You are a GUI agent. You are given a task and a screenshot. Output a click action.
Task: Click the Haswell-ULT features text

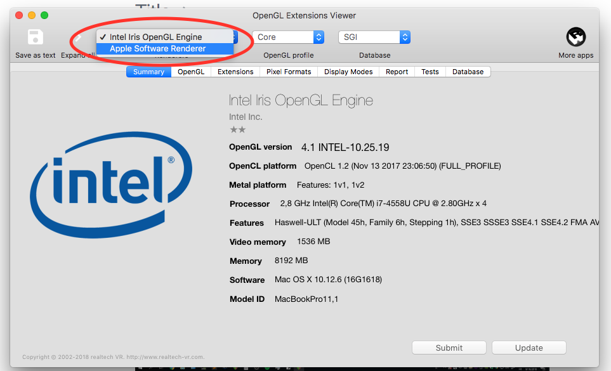click(437, 223)
